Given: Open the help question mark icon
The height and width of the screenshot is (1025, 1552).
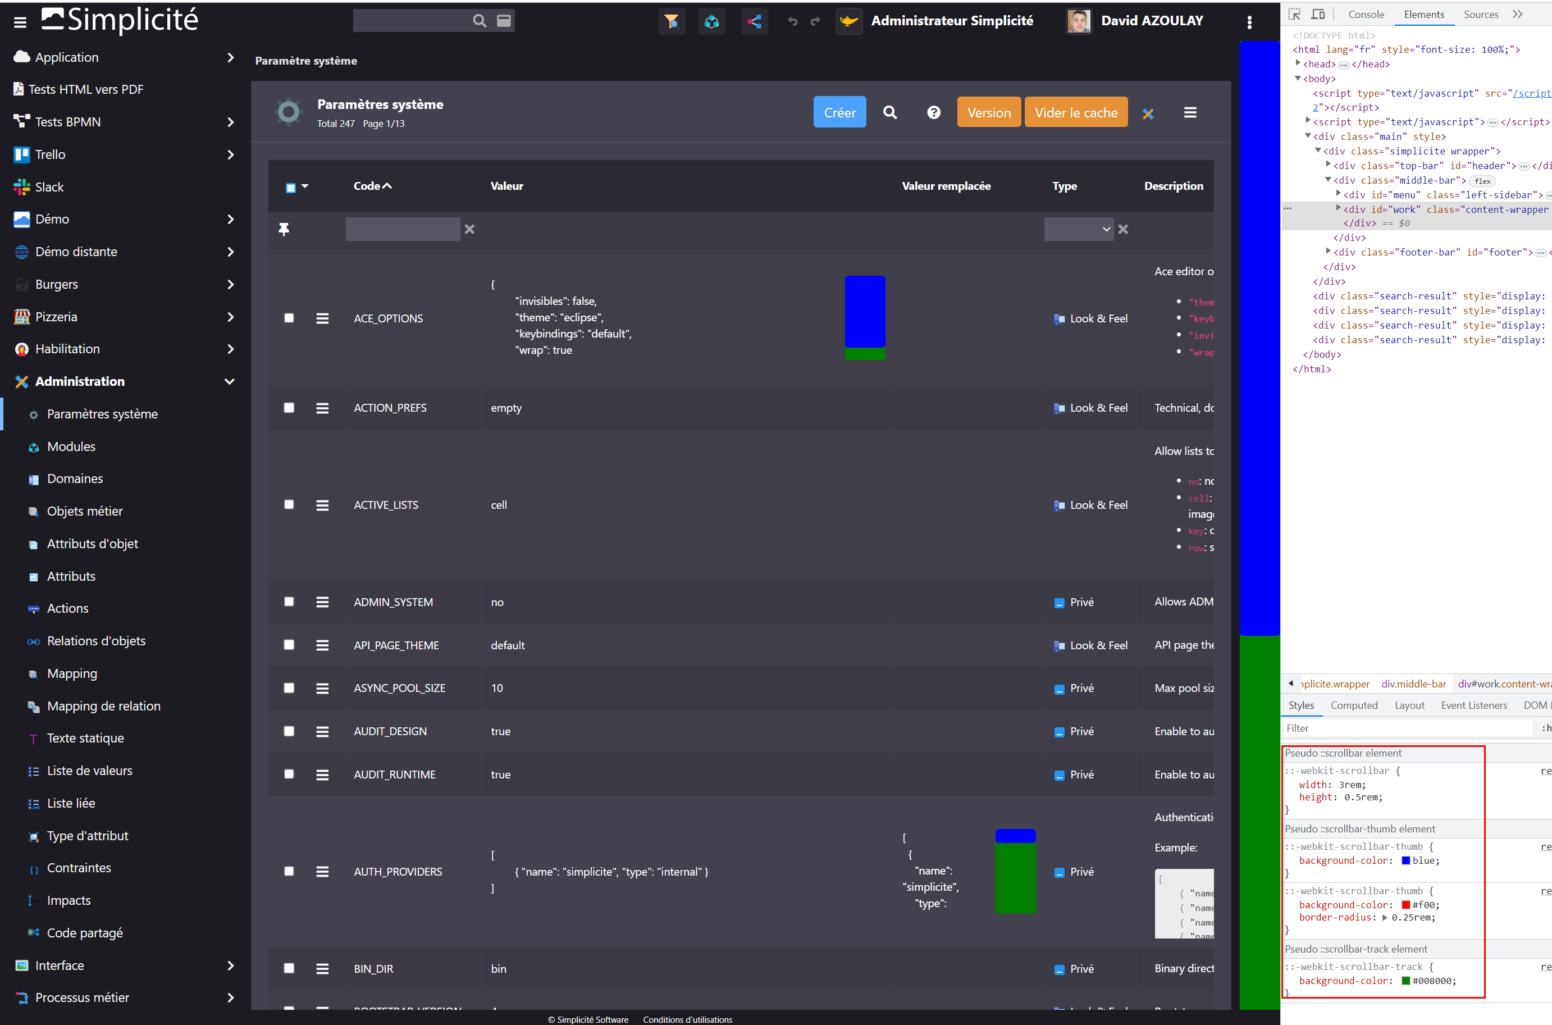Looking at the screenshot, I should (x=934, y=112).
